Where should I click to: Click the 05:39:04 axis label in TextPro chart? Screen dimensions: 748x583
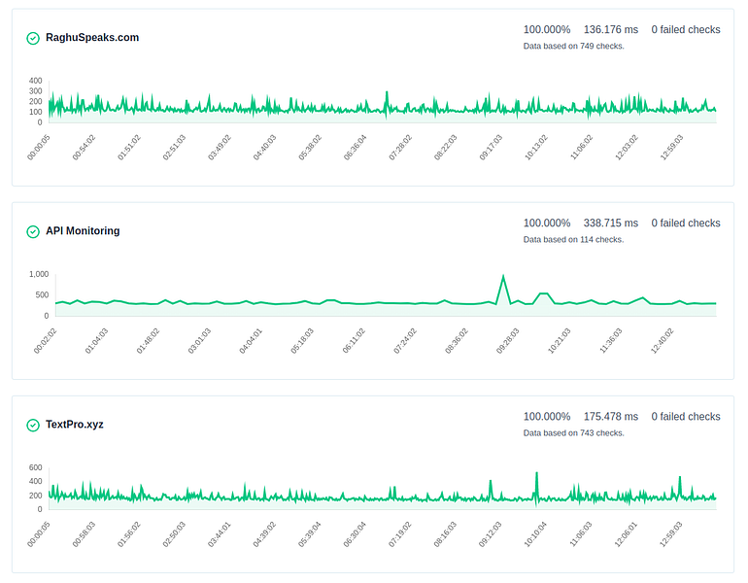(310, 533)
